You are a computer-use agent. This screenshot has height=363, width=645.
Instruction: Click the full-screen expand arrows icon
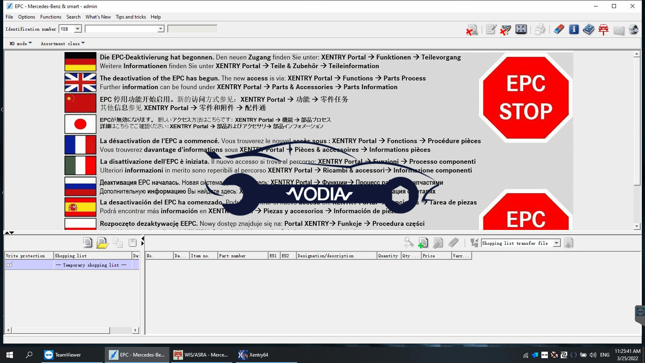coord(521,29)
